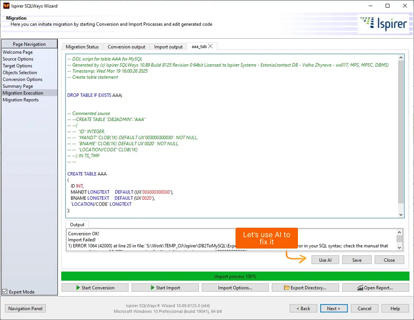Click the Use AI button
The width and height of the screenshot is (414, 320).
[x=325, y=260]
